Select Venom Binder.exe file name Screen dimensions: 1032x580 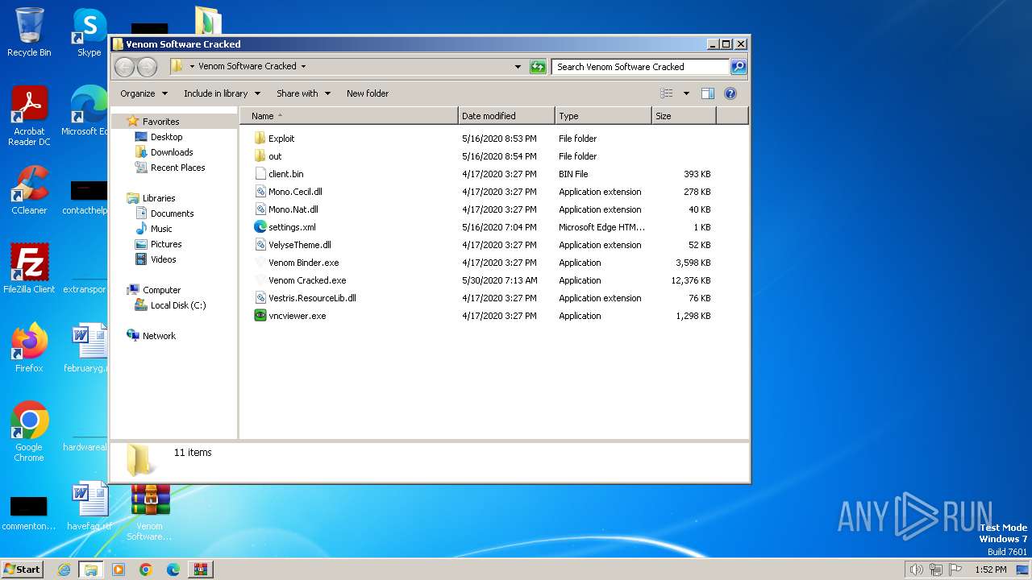(304, 263)
